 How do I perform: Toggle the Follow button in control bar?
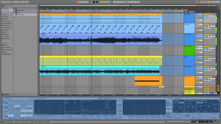click(77, 2)
